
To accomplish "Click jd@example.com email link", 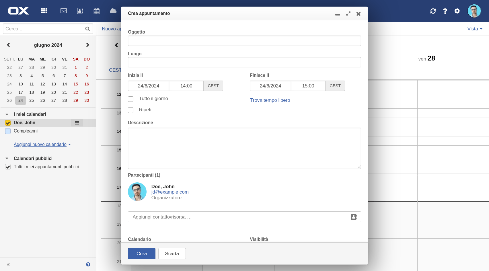I will click(170, 192).
